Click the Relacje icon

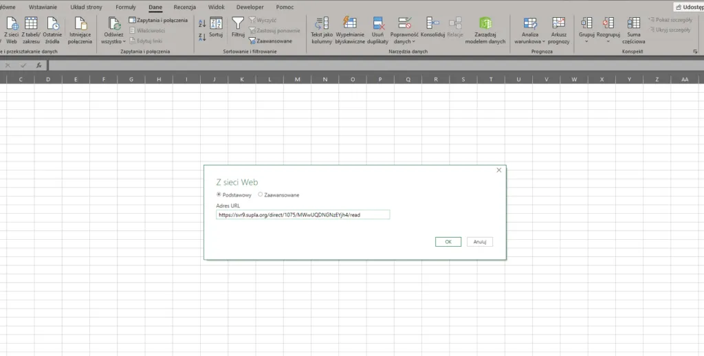[x=455, y=23]
